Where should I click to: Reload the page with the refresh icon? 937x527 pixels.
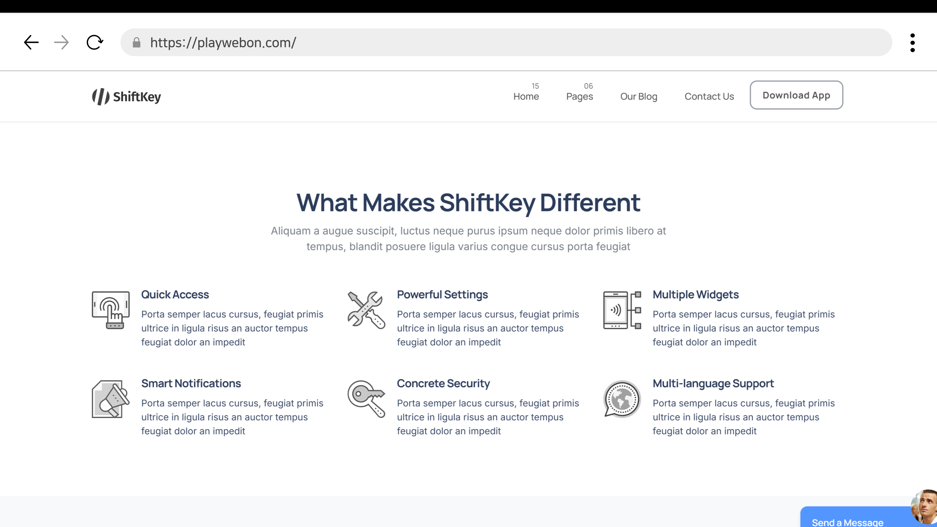click(x=95, y=42)
